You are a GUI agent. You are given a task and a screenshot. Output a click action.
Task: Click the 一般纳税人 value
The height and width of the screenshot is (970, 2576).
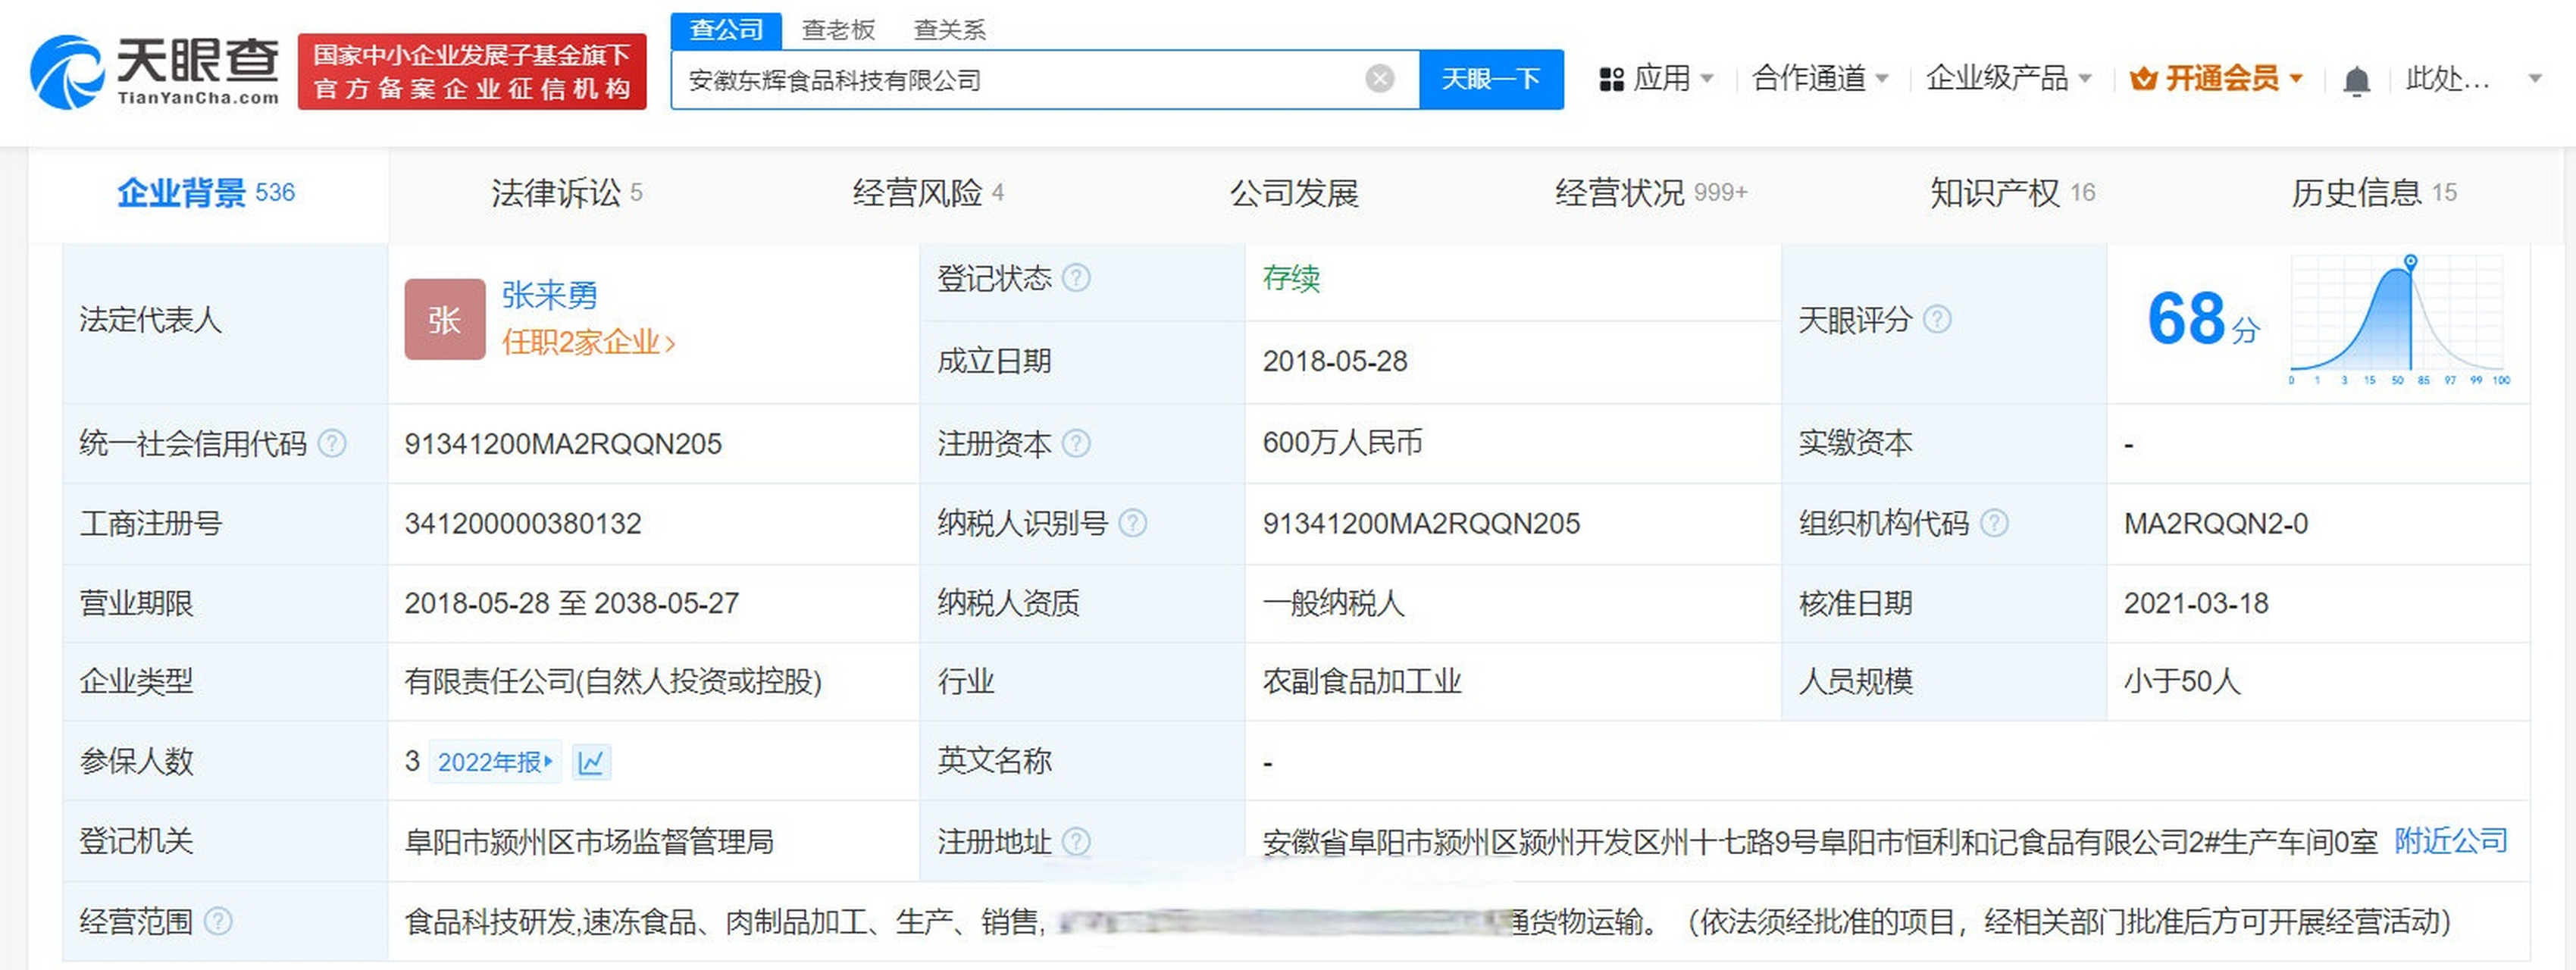click(x=1333, y=603)
